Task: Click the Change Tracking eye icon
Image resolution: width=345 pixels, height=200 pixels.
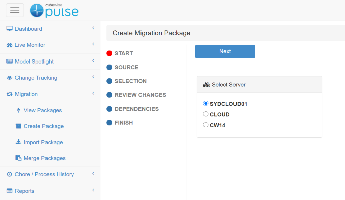Action: tap(9, 78)
